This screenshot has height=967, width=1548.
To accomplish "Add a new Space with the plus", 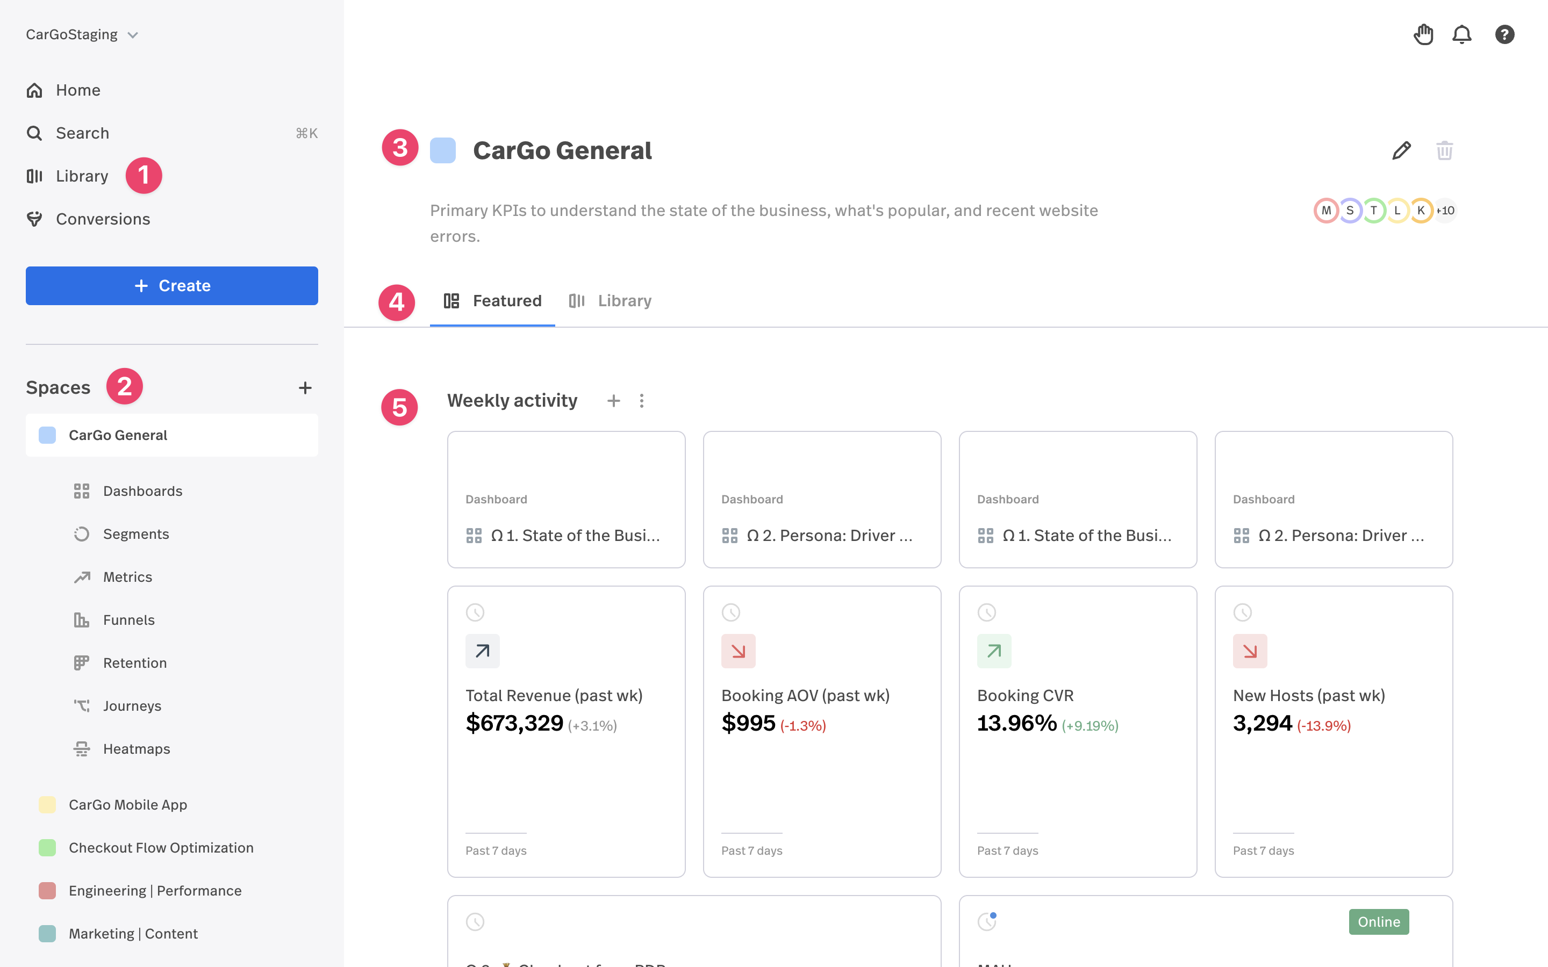I will point(305,387).
